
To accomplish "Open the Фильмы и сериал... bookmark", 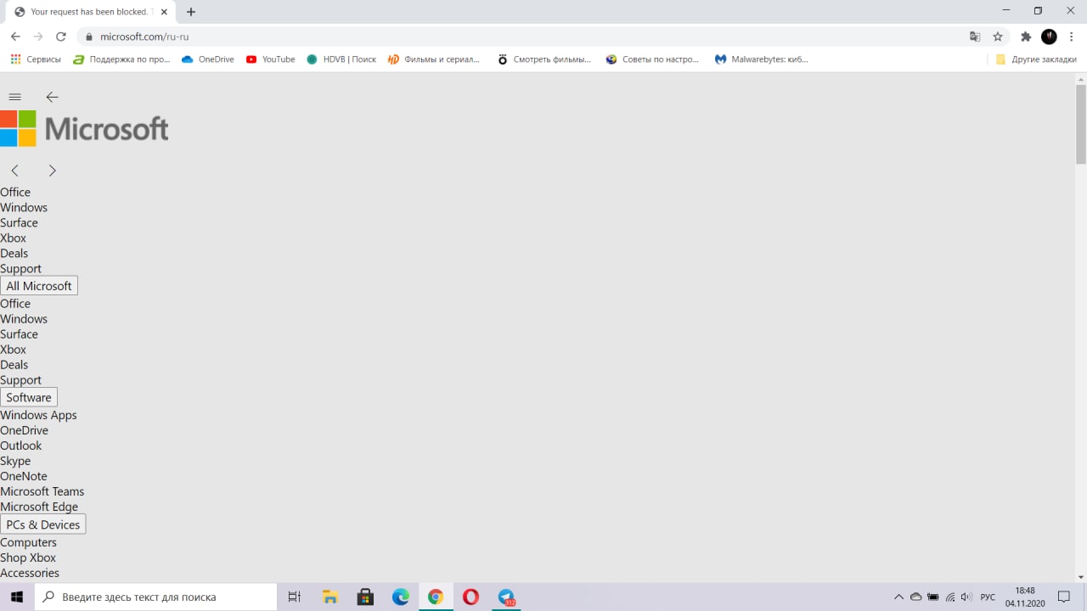I will pos(434,59).
